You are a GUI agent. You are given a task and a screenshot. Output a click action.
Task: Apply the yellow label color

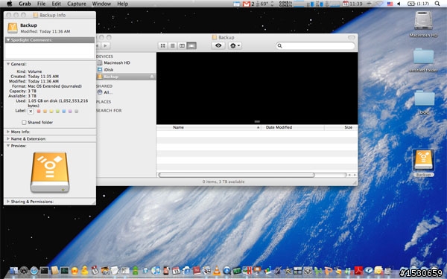click(x=51, y=111)
